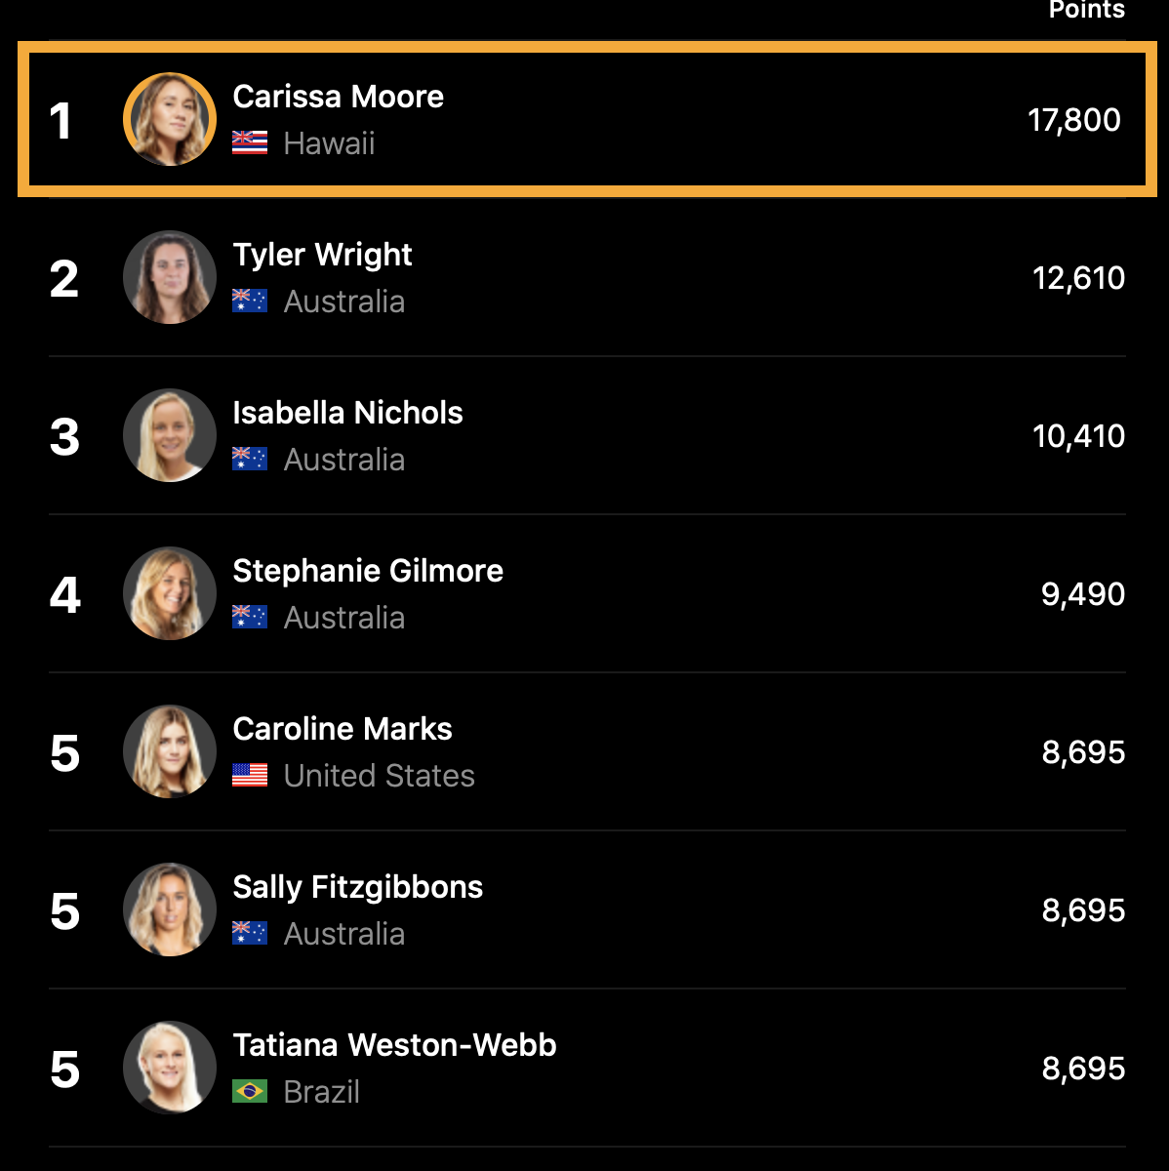The image size is (1169, 1171).
Task: Open Tatiana Weston-Webb's name link
Action: pyautogui.click(x=394, y=1045)
